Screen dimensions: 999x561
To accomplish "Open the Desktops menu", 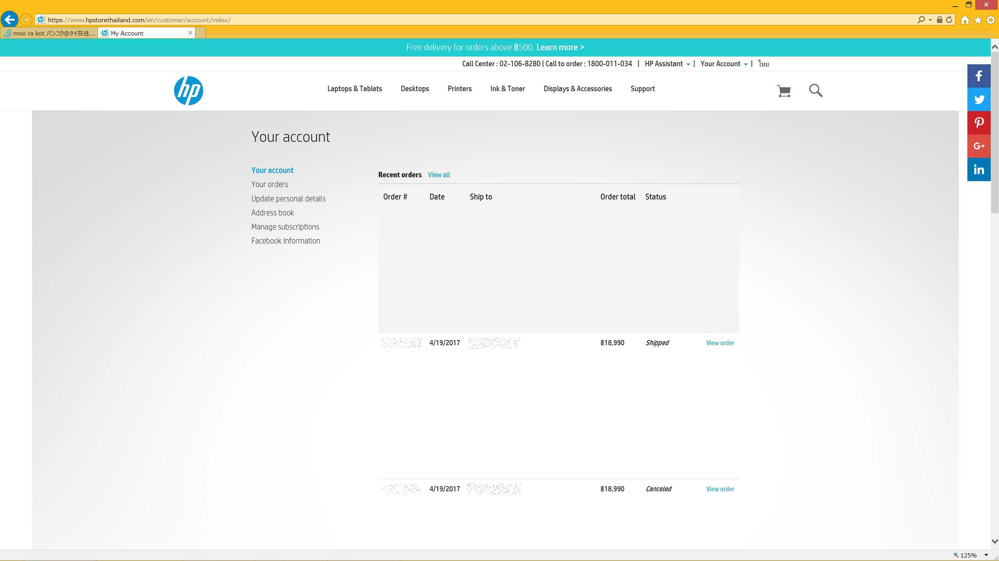I will pos(414,89).
